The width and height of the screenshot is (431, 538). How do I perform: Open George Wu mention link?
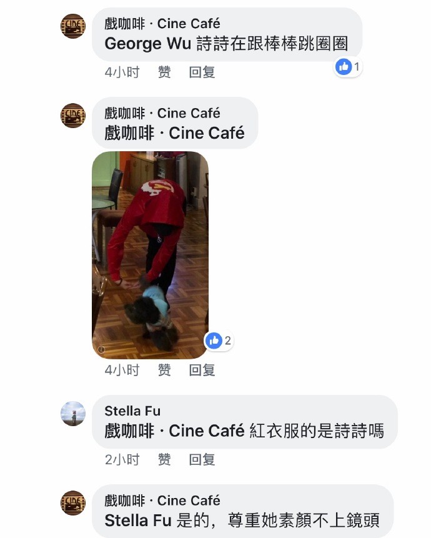click(x=148, y=44)
